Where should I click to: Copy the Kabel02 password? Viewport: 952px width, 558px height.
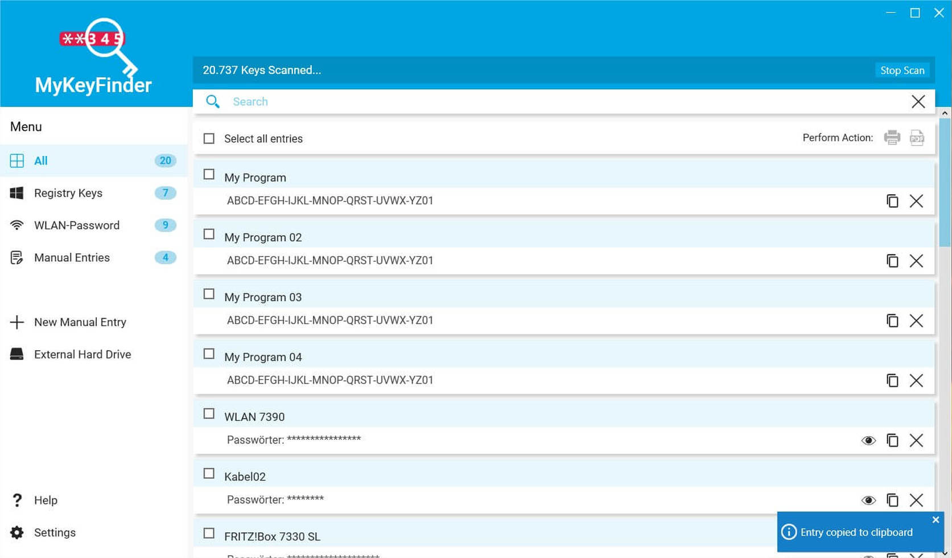(x=892, y=500)
